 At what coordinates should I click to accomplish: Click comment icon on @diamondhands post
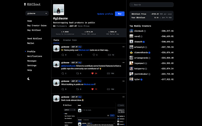(x=63, y=73)
